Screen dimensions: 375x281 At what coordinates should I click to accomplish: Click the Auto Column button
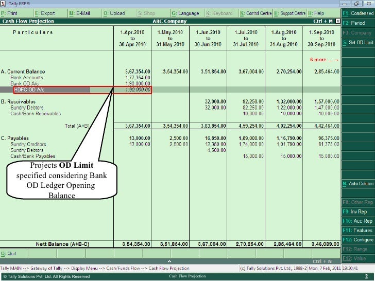pyautogui.click(x=358, y=184)
